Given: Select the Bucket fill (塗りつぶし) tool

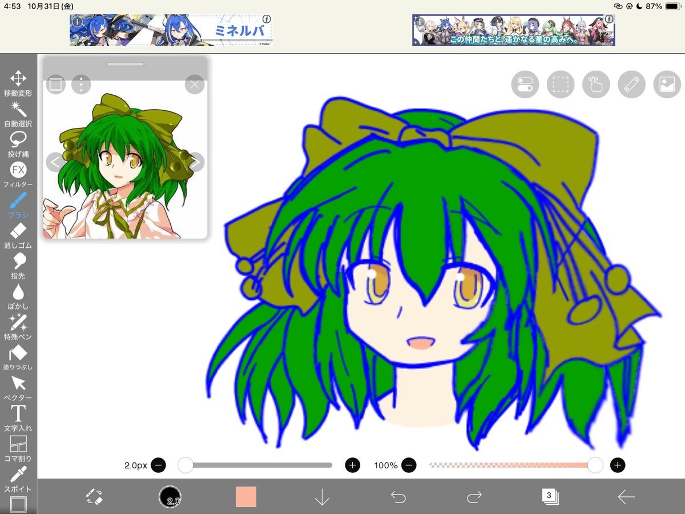Looking at the screenshot, I should [18, 358].
